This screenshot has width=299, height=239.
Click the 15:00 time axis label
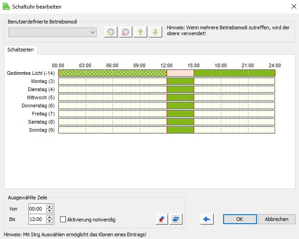[194, 65]
